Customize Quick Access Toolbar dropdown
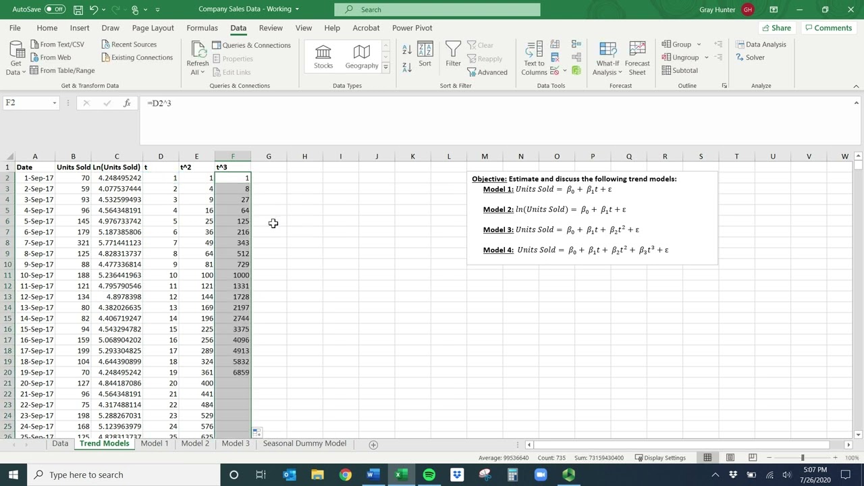Screen dimensions: 864x486 [158, 9]
